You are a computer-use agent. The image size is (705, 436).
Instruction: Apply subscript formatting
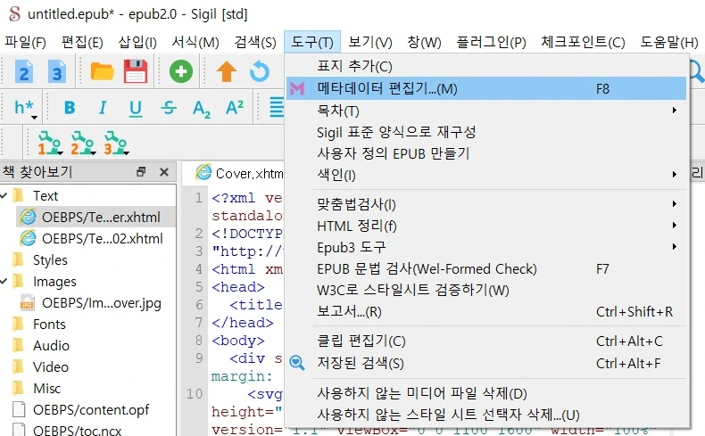pos(202,109)
